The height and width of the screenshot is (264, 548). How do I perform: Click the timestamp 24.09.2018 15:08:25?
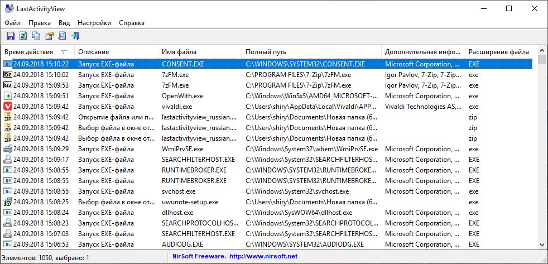point(41,202)
